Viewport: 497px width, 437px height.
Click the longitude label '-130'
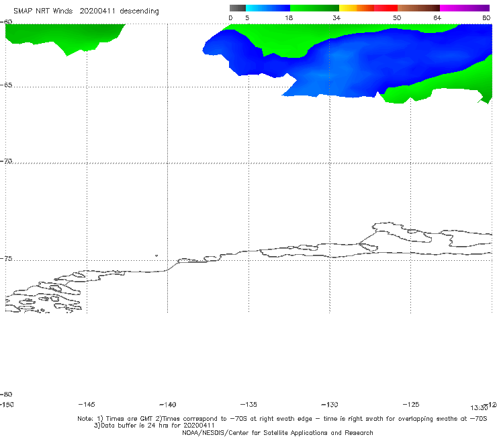330,404
